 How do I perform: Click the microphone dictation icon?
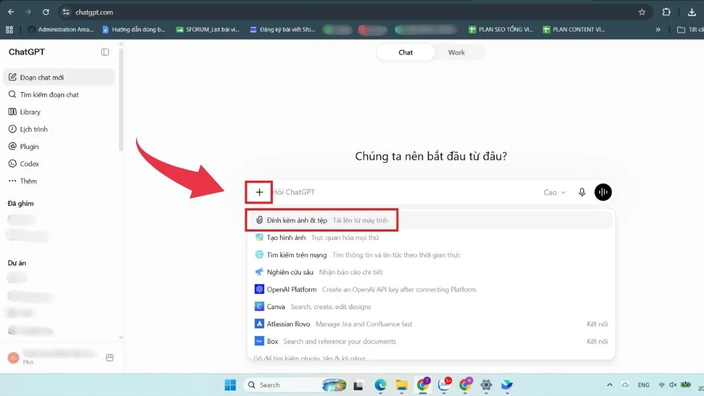(x=582, y=192)
